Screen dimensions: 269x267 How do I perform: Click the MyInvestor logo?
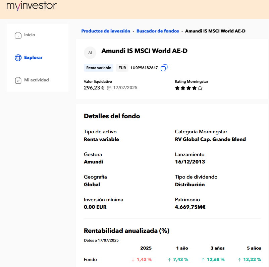pyautogui.click(x=32, y=6)
